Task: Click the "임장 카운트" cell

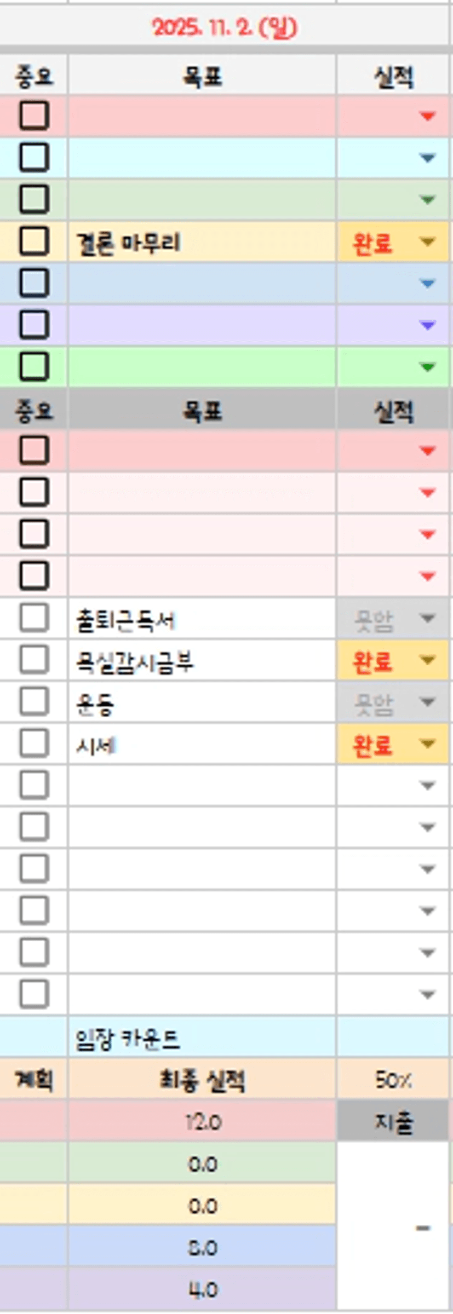Action: click(x=202, y=1038)
